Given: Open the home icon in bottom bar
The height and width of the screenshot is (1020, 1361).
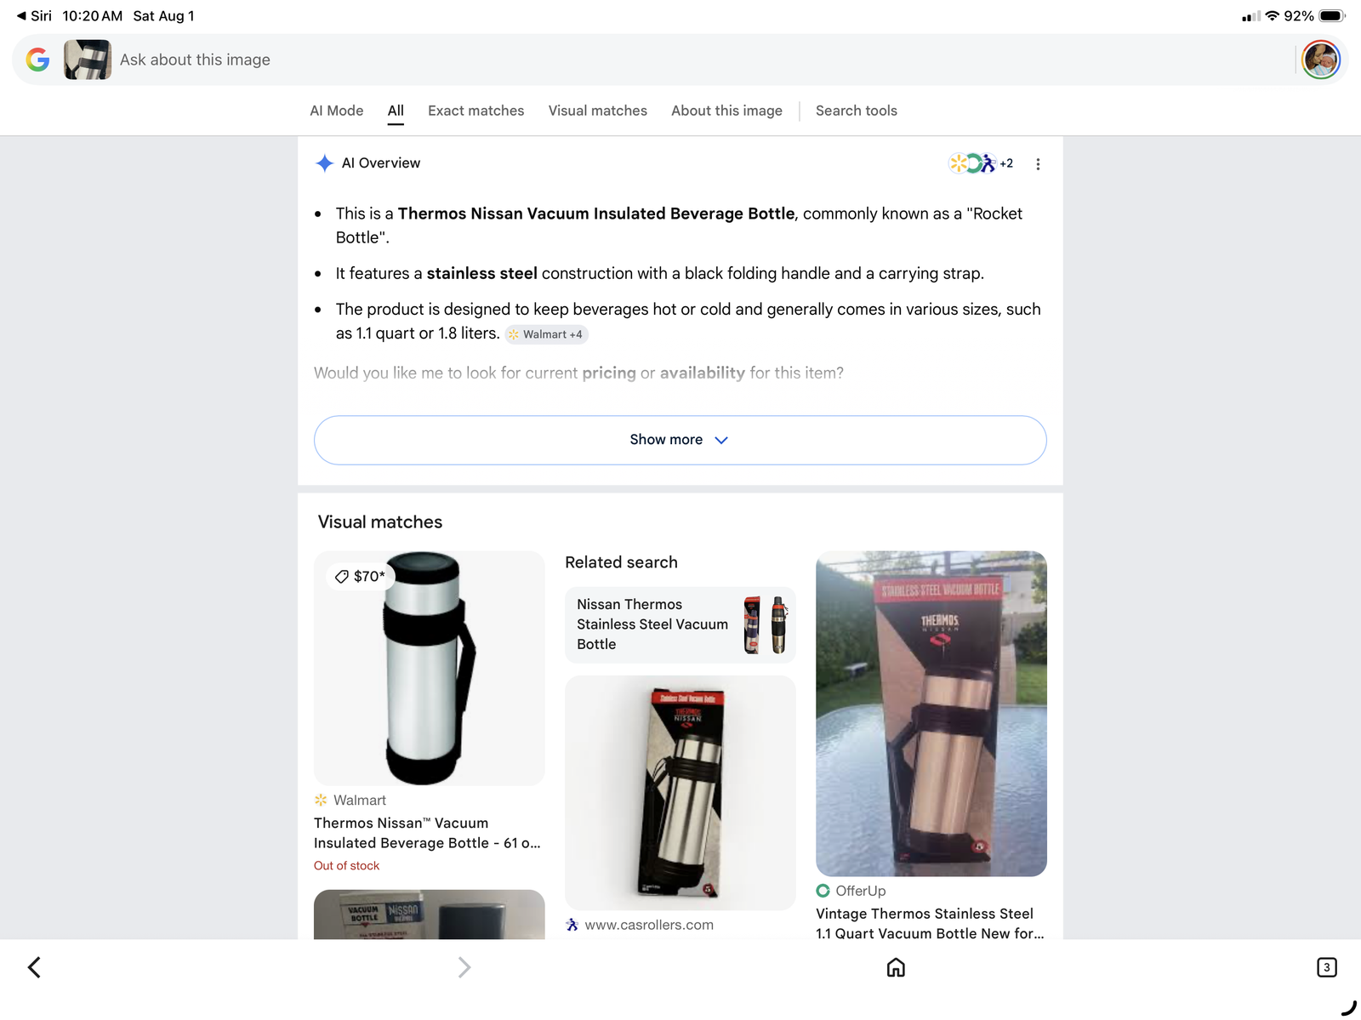Looking at the screenshot, I should point(896,967).
